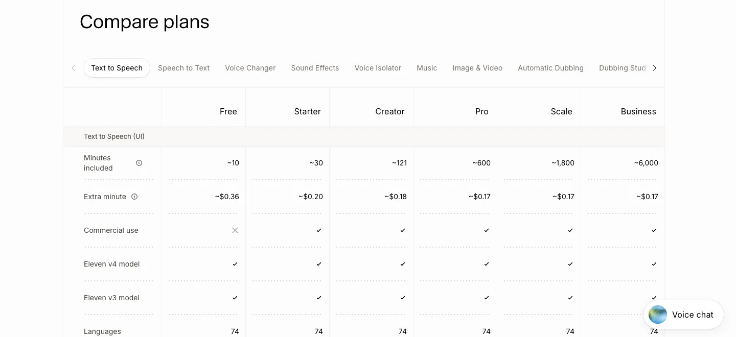This screenshot has height=337, width=736.
Task: Click the ~1,800 minutes value for Scale
Action: [563, 163]
